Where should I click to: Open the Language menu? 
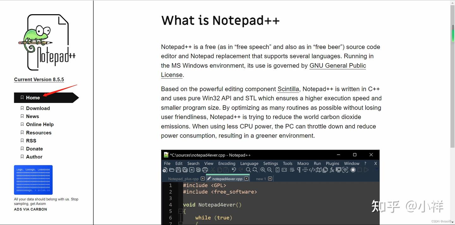tap(249, 163)
